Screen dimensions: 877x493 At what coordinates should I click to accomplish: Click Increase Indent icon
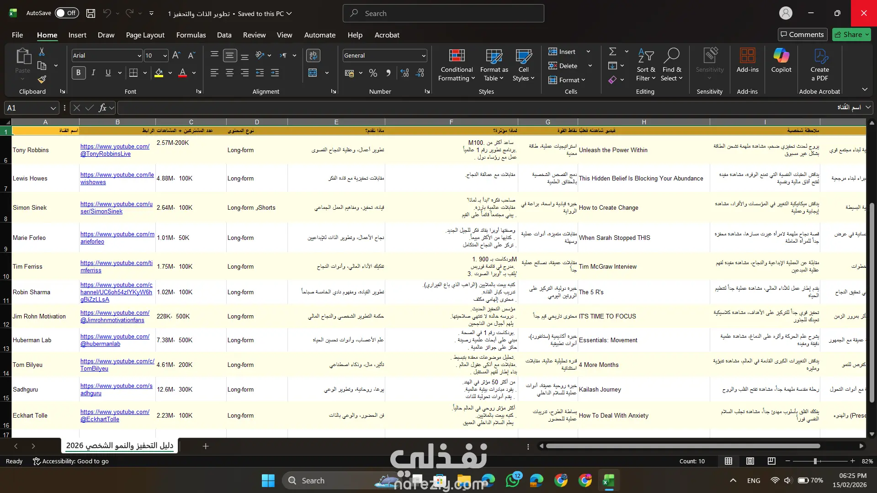pyautogui.click(x=275, y=73)
